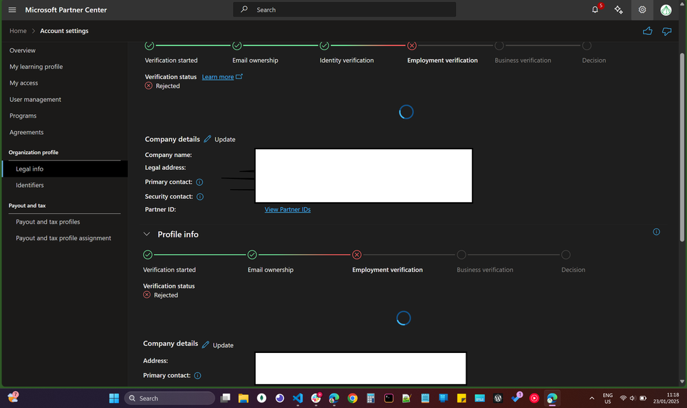This screenshot has width=687, height=408.
Task: Open Windows Start menu
Action: [114, 398]
